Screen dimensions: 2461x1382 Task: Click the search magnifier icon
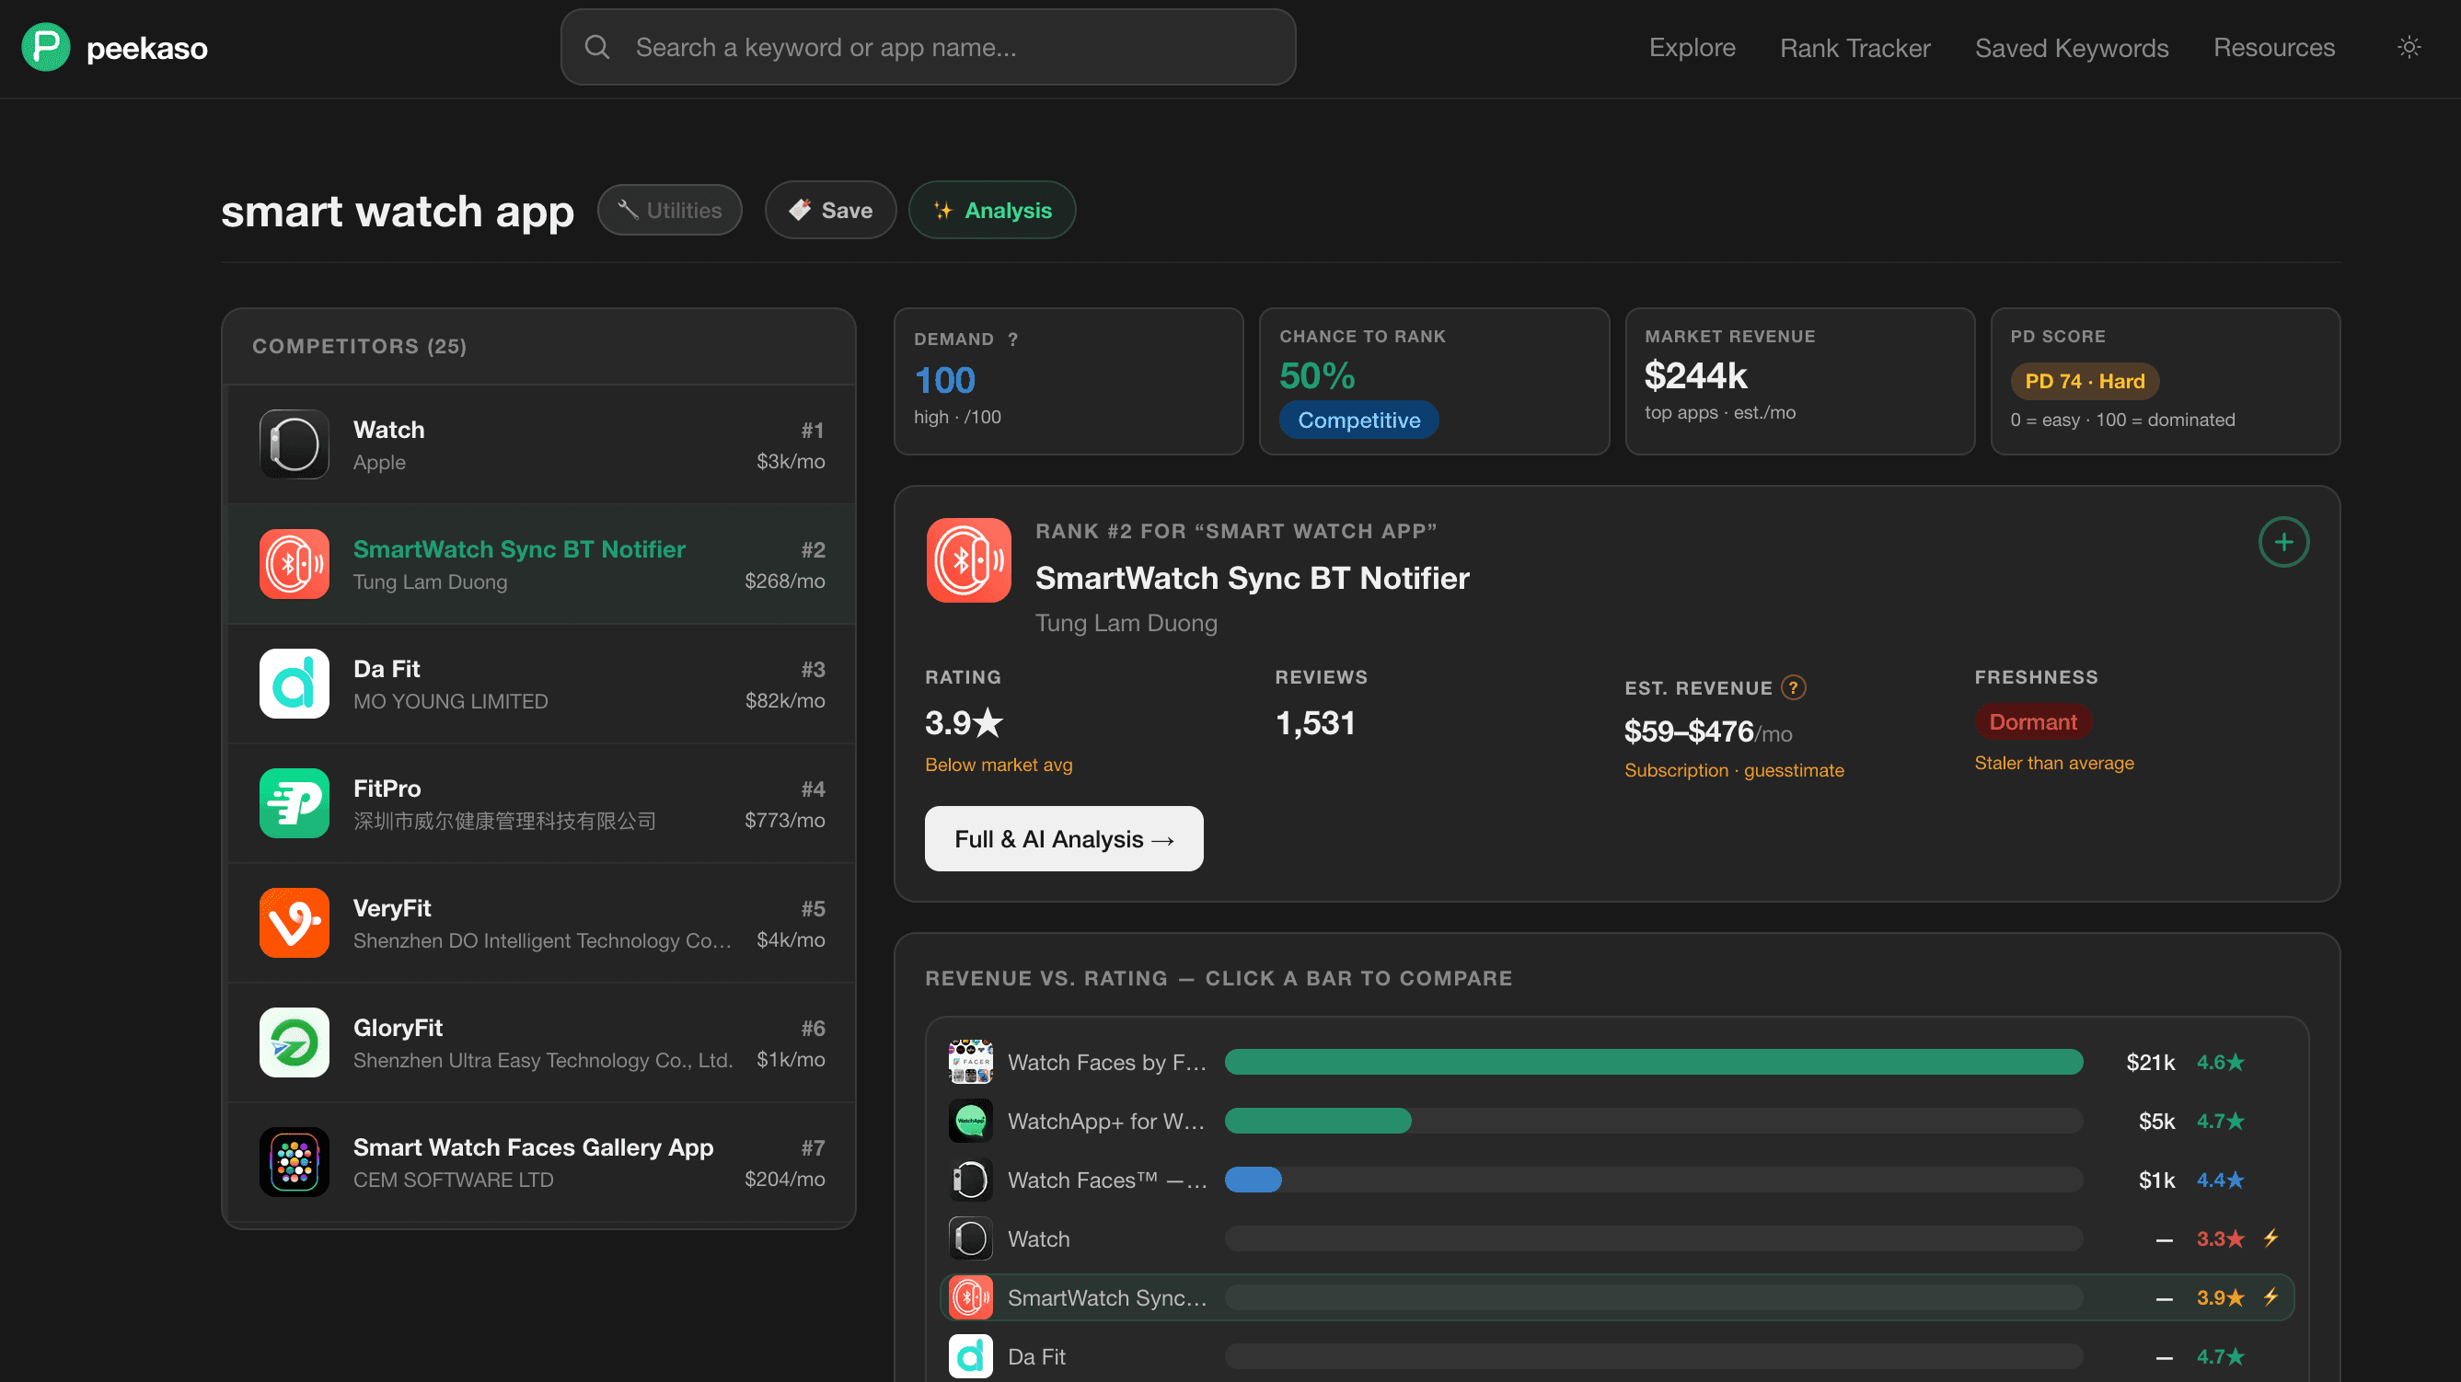pos(597,47)
